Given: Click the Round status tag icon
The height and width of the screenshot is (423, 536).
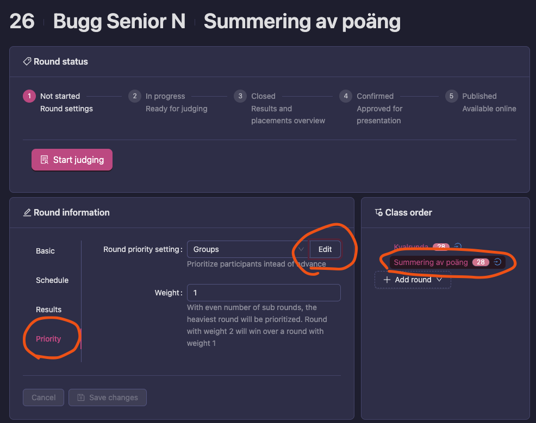Looking at the screenshot, I should click(27, 62).
